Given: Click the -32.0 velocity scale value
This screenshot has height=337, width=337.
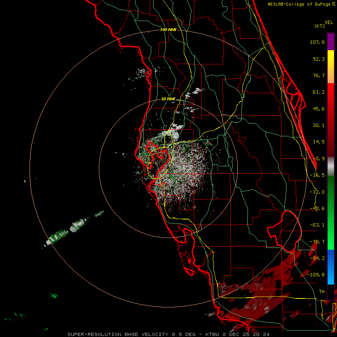Looking at the screenshot, I should 317,192.
